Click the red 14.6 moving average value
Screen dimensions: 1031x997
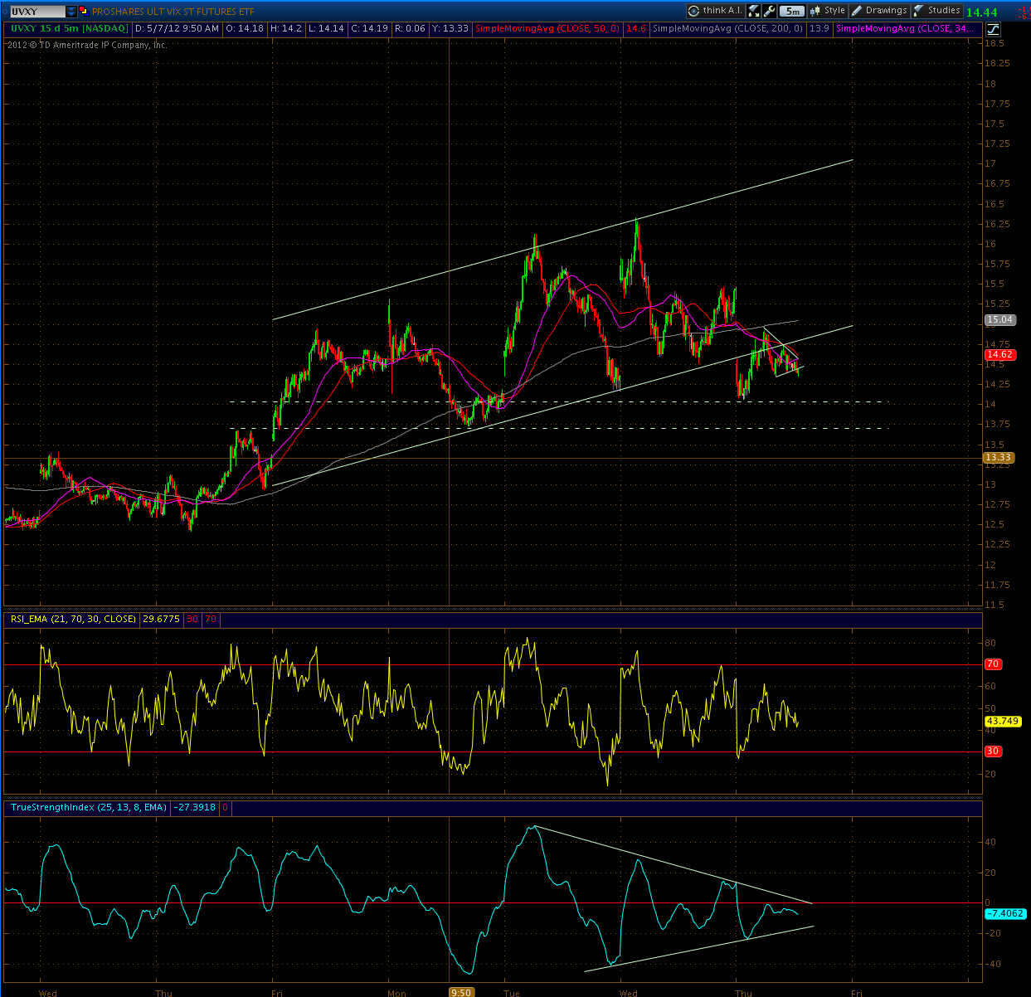coord(635,28)
